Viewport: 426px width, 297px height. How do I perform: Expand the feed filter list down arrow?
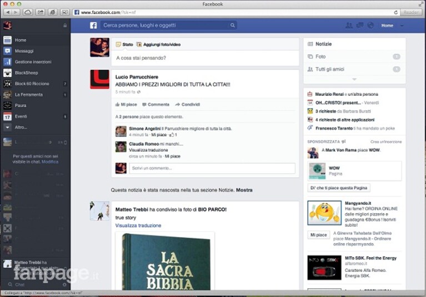pos(354,79)
